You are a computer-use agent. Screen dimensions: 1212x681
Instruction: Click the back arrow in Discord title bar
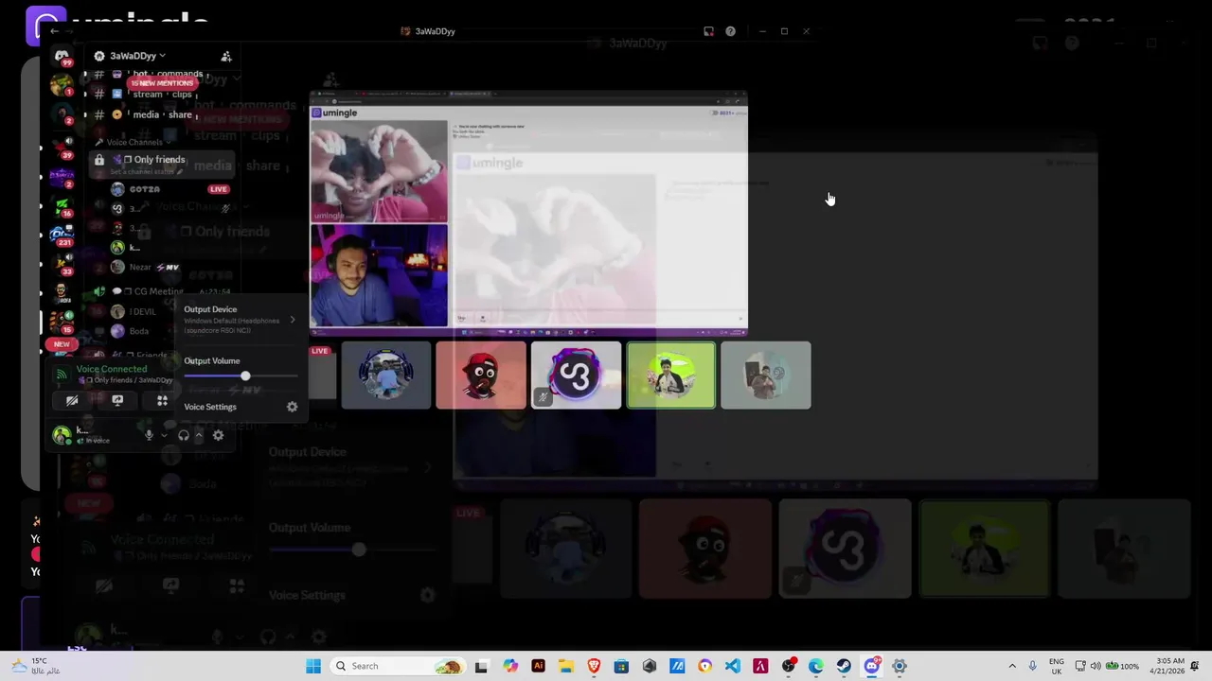[54, 31]
